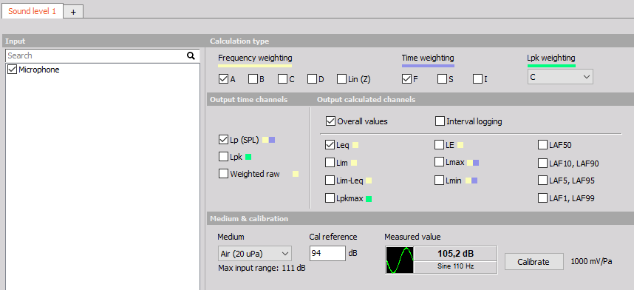Enable LAF50 statistics checkbox
Viewport: 634px width, 290px height.
(542, 145)
